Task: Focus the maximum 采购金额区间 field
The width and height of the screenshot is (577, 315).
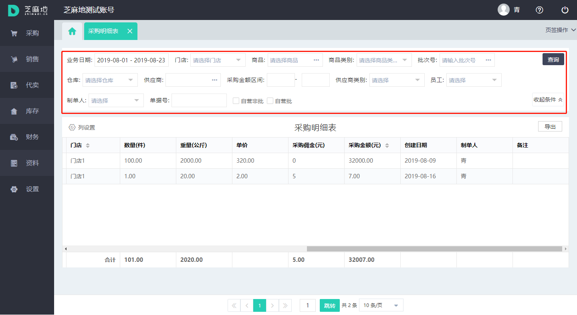Action: click(x=316, y=80)
